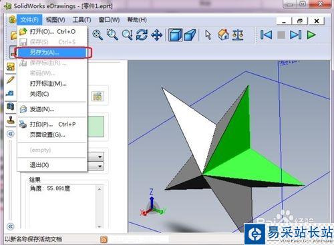
Task: Click up arrow of results scrollbar
Action: click(100, 189)
